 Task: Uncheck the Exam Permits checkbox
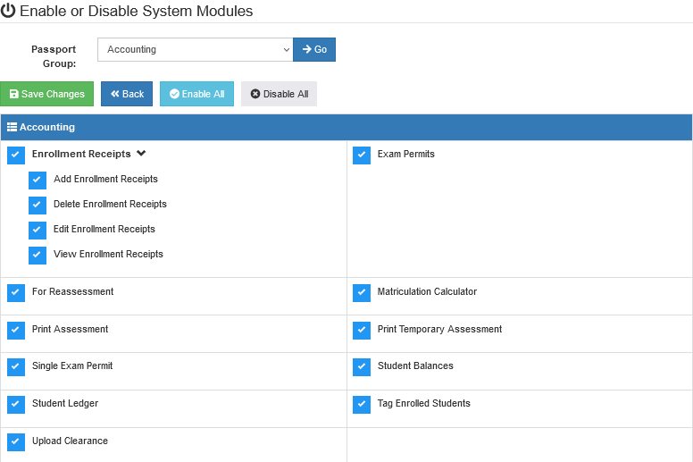pyautogui.click(x=362, y=155)
